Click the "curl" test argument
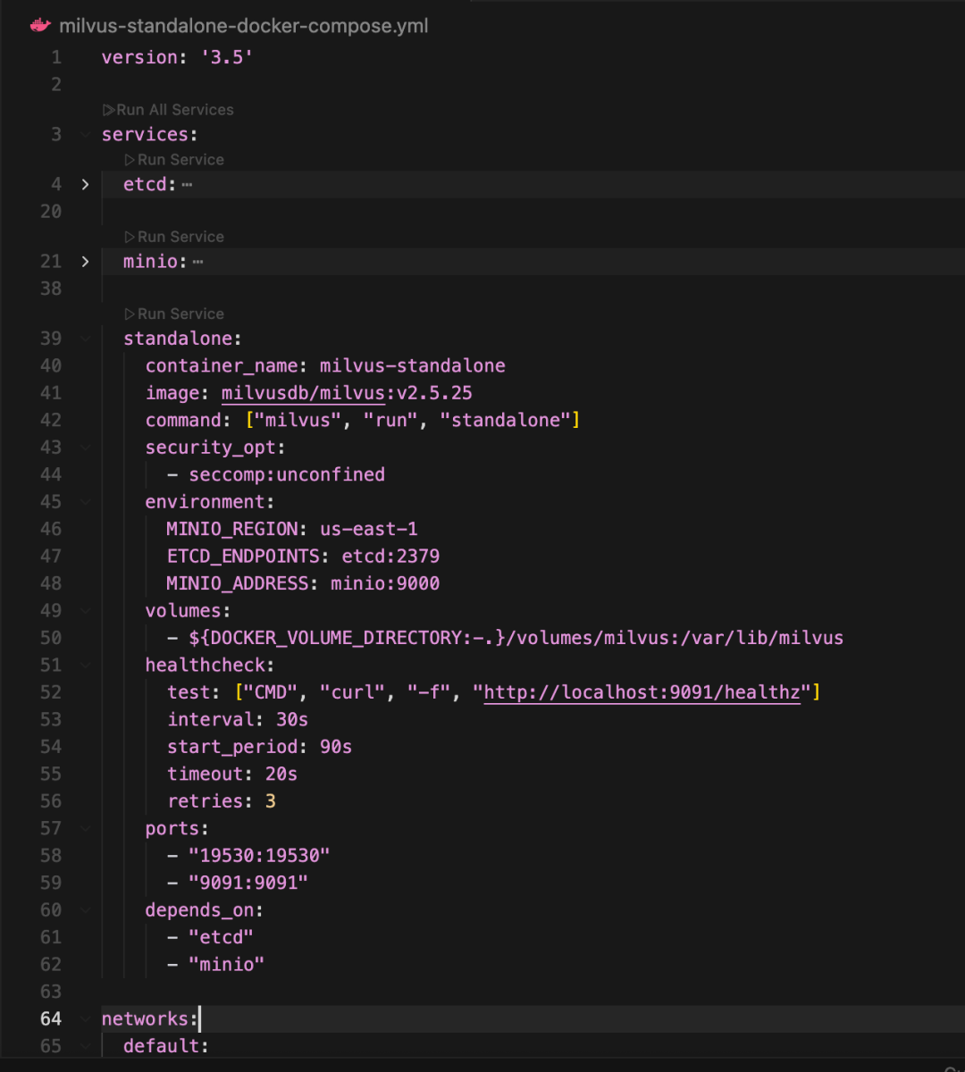965x1072 pixels. (x=353, y=692)
